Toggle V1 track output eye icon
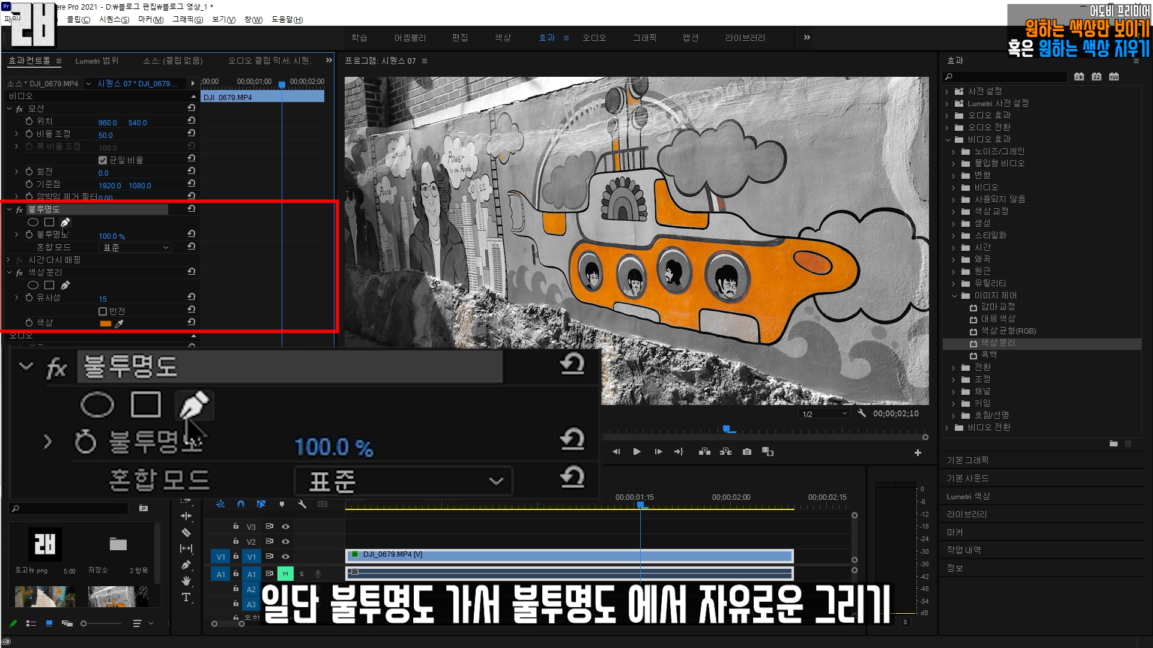1153x648 pixels. coord(286,557)
